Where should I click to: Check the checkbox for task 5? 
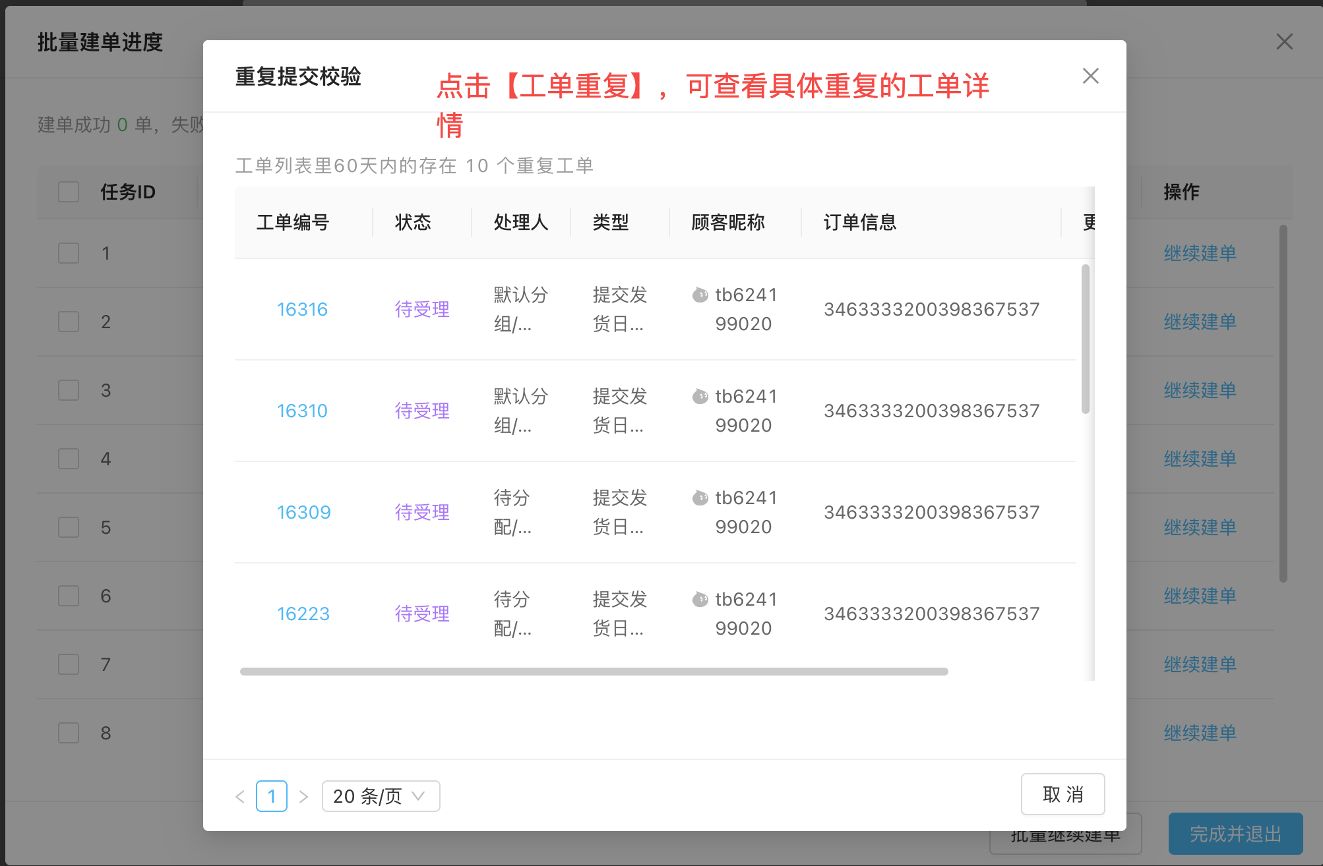click(69, 527)
